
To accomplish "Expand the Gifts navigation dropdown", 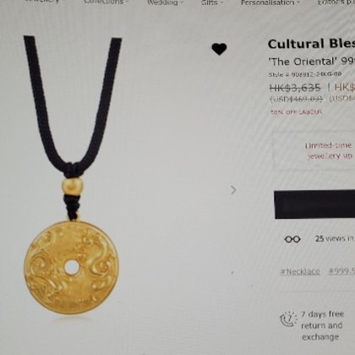I will pos(211,3).
